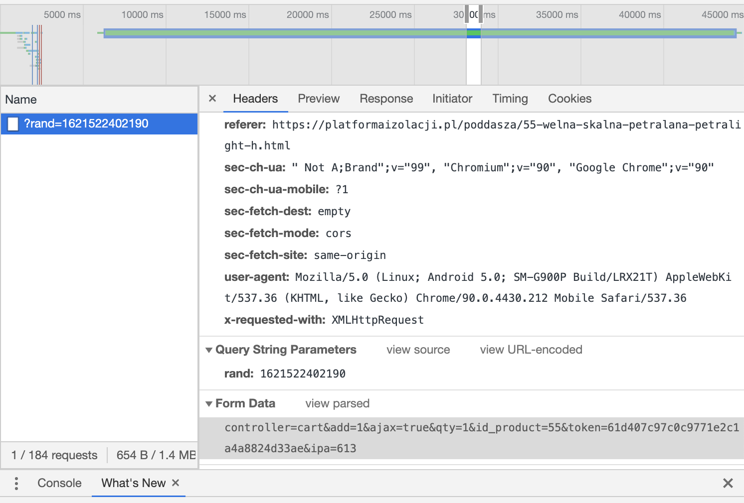Viewport: 744px width, 503px height.
Task: Click view parsed for Form Data
Action: tap(338, 403)
